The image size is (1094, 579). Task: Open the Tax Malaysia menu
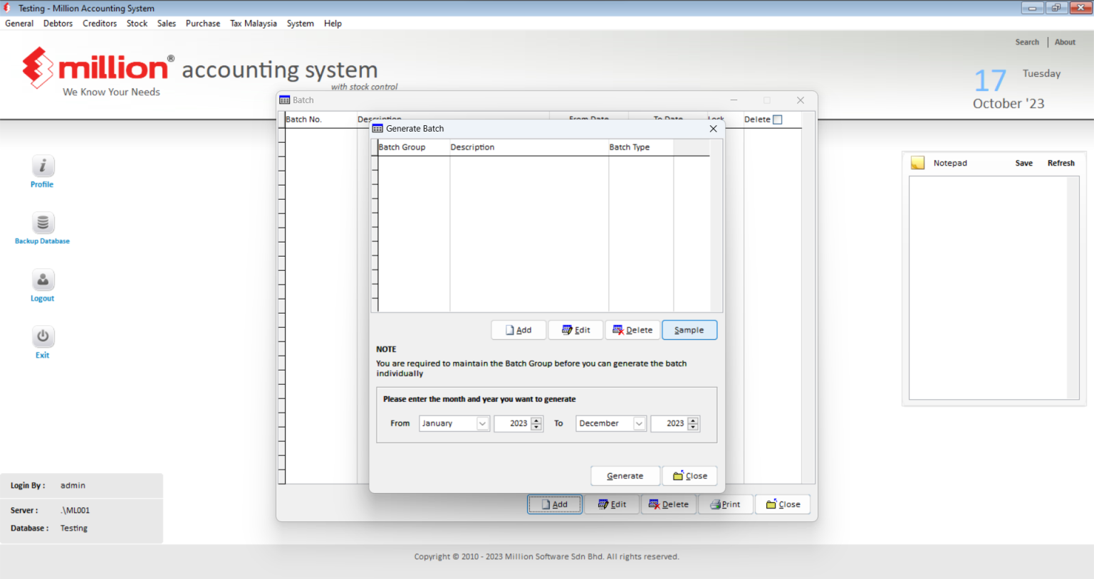253,23
